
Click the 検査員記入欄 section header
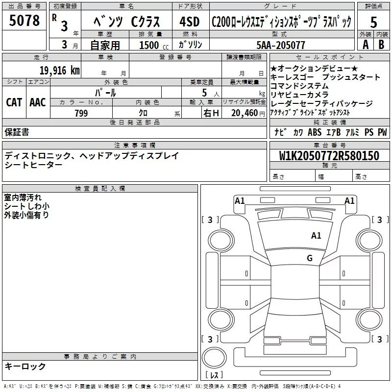click(100, 189)
